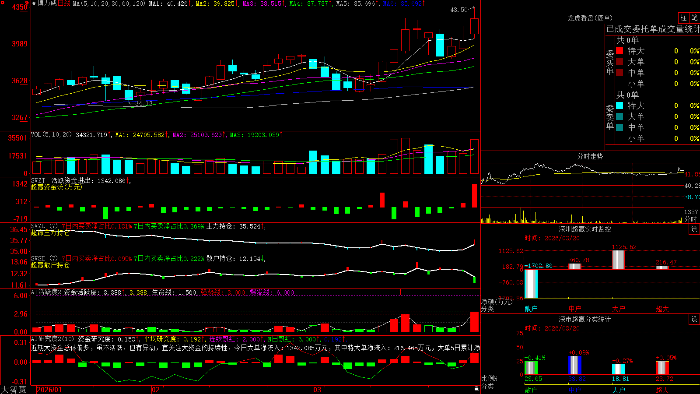This screenshot has height=394, width=700.
Task: Click the SVZL (7) indicator name
Action: 44,226
